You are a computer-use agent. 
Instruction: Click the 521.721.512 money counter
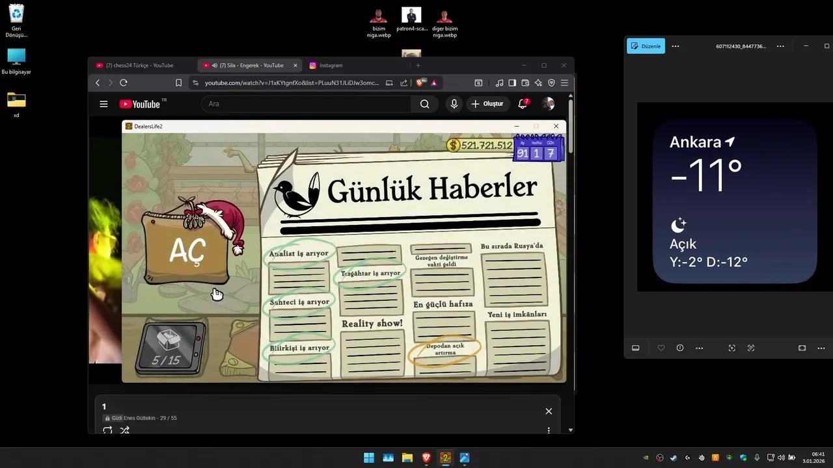click(480, 146)
